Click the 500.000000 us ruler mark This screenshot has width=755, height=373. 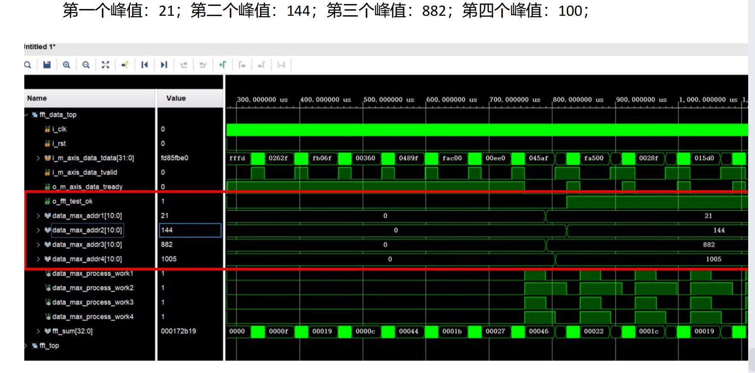click(x=388, y=100)
